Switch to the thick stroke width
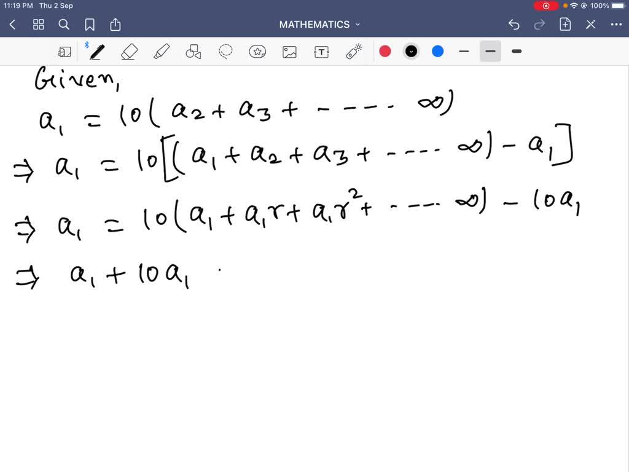Viewport: 629px width, 472px height. coord(516,51)
